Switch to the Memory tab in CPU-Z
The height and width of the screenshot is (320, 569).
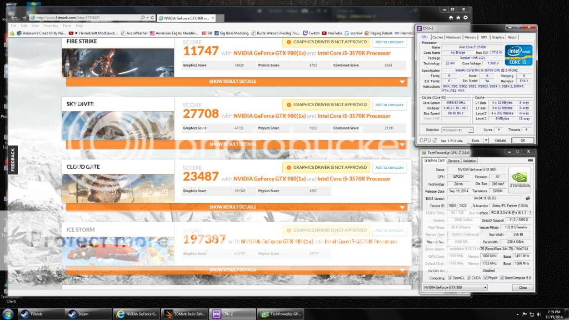(x=470, y=37)
